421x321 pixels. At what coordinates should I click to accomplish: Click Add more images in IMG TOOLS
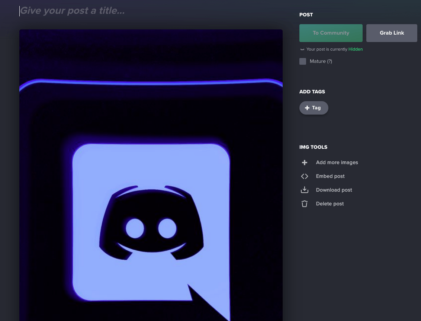point(337,162)
